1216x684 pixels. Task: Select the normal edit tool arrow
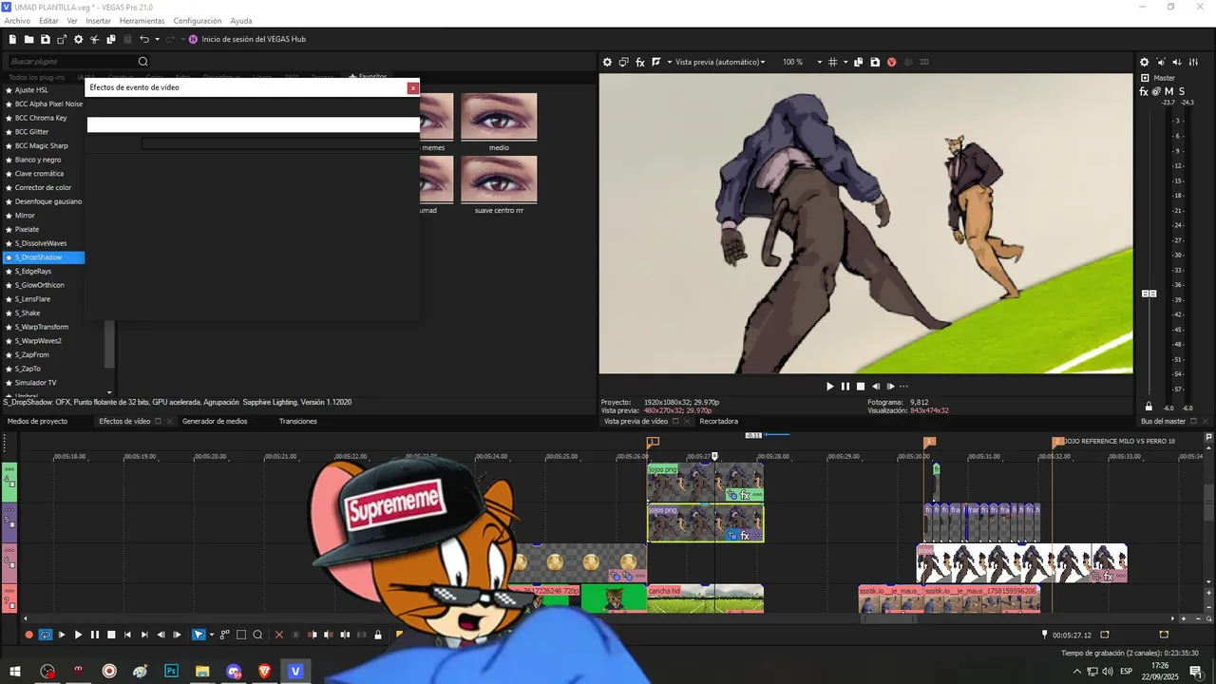pos(199,635)
